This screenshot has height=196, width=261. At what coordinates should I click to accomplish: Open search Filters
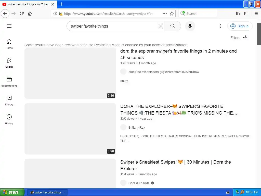coord(239,38)
